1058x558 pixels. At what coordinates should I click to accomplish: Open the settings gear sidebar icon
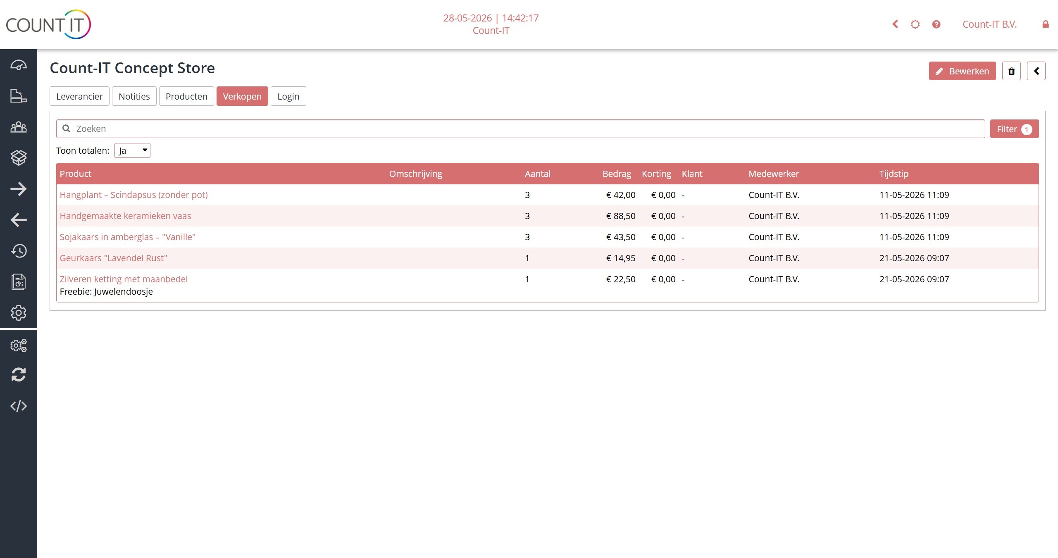pyautogui.click(x=19, y=313)
